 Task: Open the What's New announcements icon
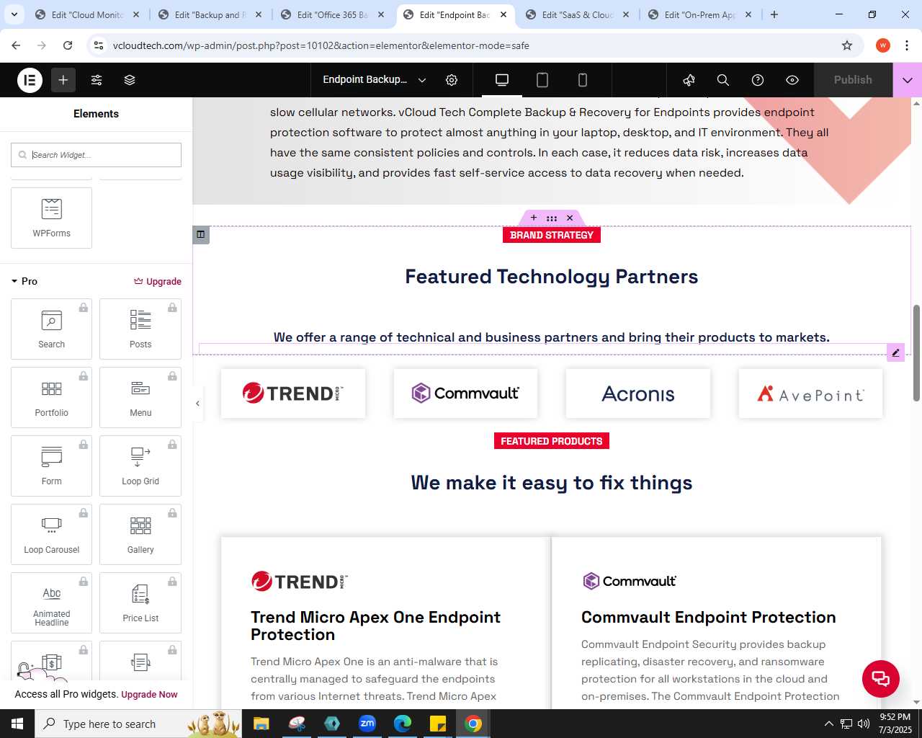click(x=689, y=80)
